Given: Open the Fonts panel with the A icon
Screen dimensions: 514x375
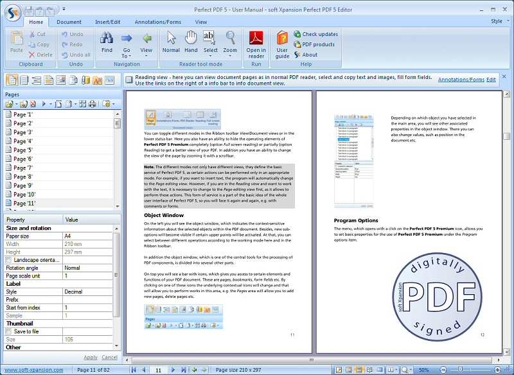Looking at the screenshot, I should [x=98, y=80].
